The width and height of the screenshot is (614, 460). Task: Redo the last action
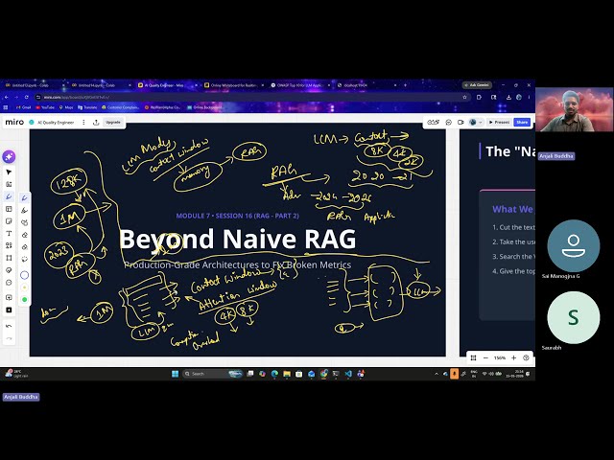tap(9, 338)
